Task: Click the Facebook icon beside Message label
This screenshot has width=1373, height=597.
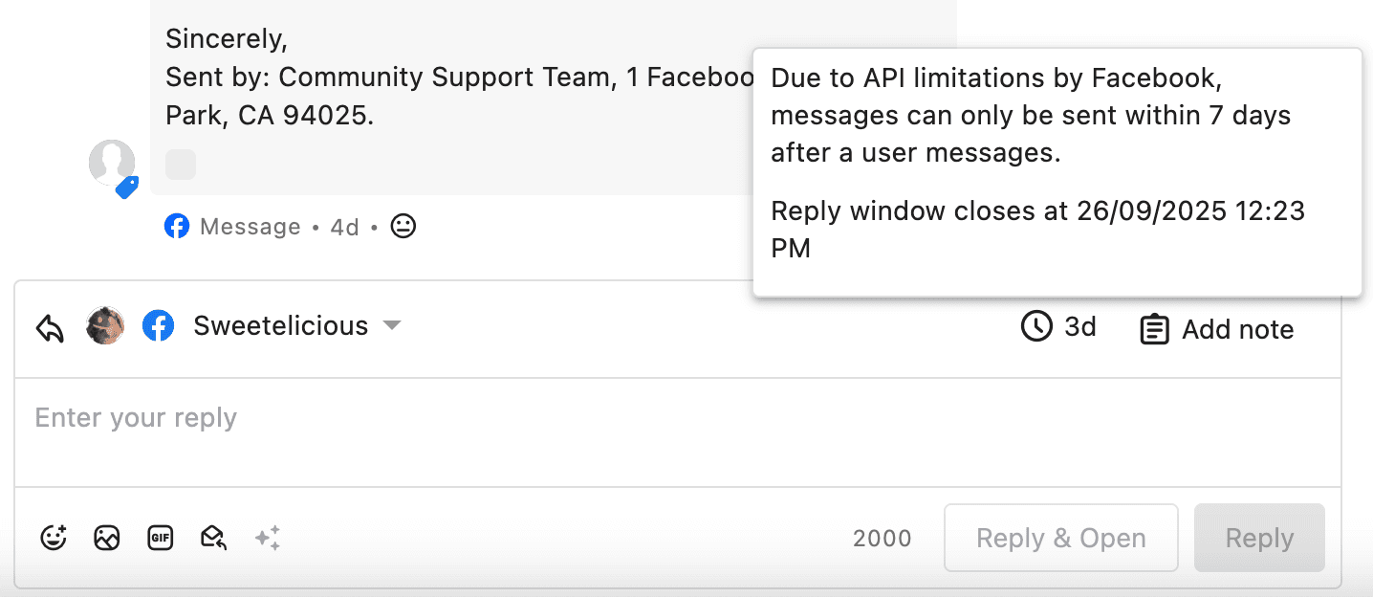Action: pos(177,227)
